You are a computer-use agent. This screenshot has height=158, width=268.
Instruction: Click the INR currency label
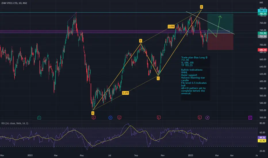pos(261,3)
